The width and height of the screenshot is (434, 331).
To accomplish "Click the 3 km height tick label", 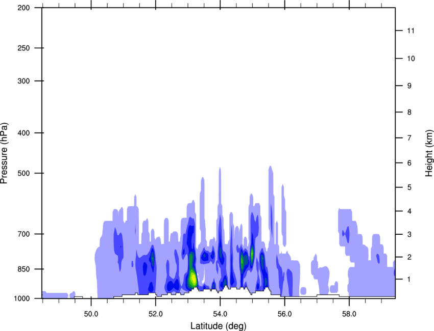I will [x=409, y=234].
